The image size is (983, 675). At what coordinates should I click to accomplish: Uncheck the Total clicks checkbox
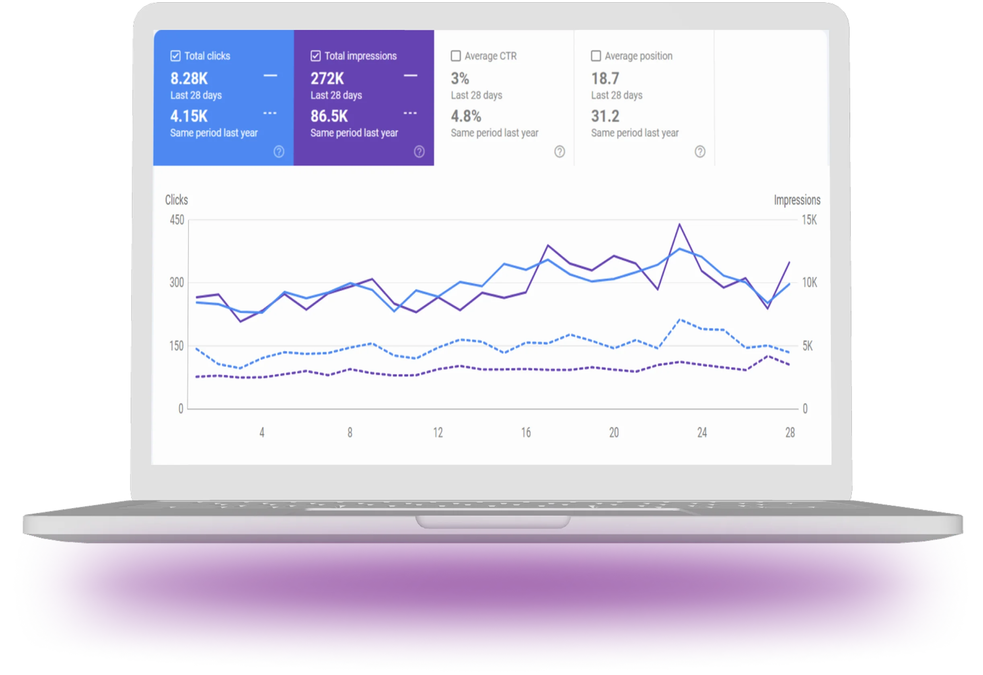[175, 56]
